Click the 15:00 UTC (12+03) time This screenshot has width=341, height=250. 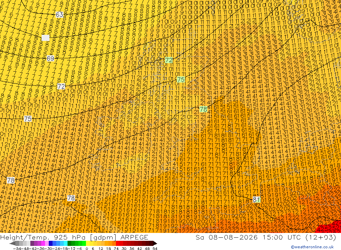(299, 237)
